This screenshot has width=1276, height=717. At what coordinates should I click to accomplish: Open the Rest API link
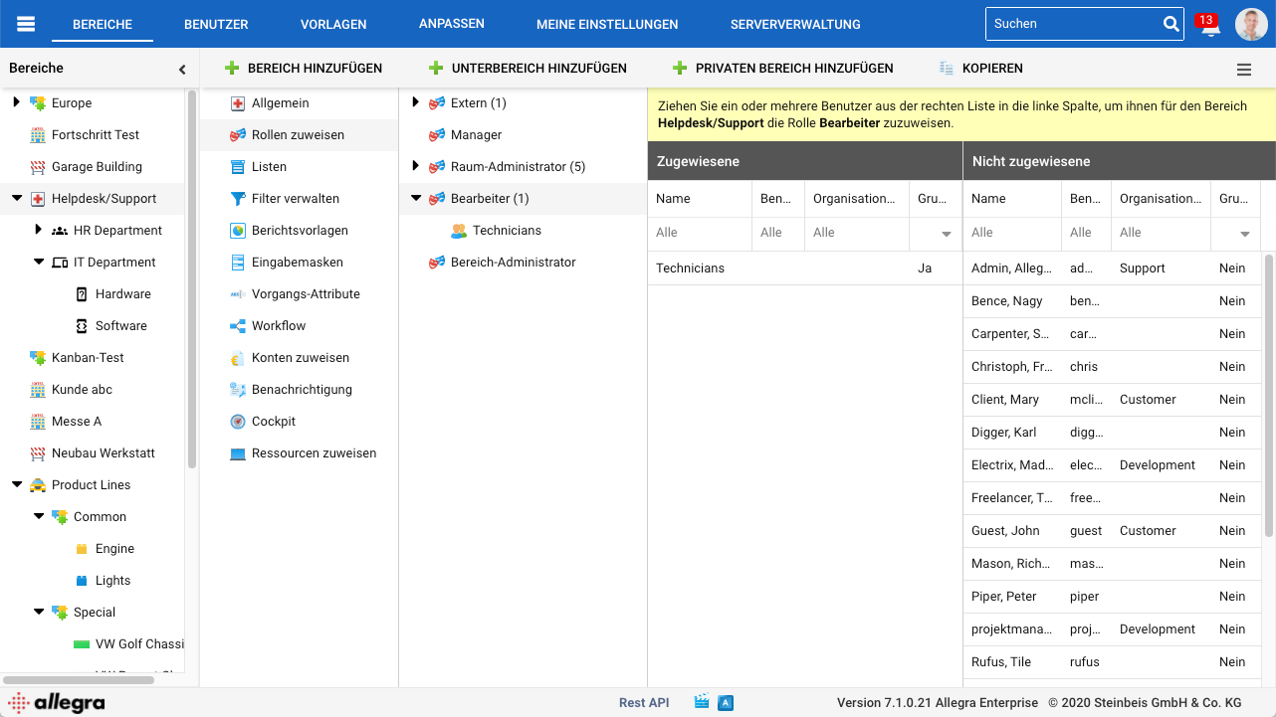644,702
